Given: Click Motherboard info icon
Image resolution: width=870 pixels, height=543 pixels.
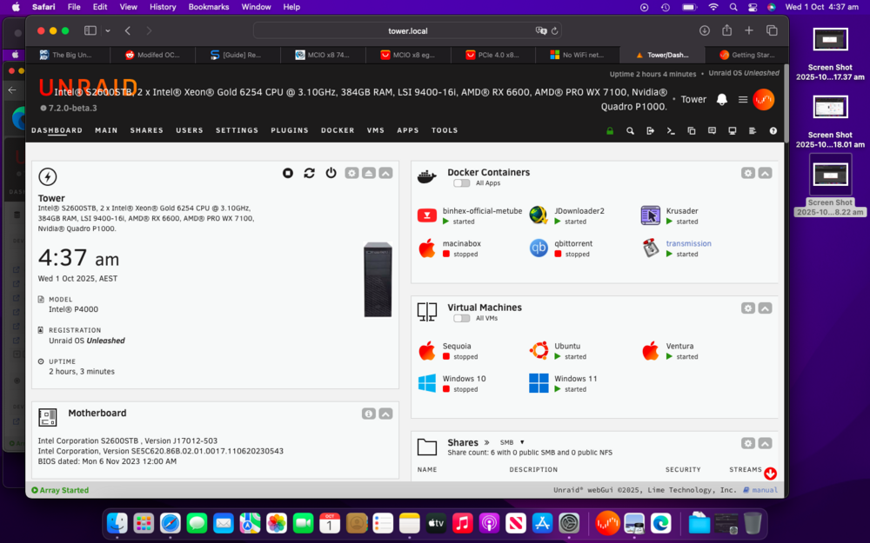Looking at the screenshot, I should click(x=368, y=414).
